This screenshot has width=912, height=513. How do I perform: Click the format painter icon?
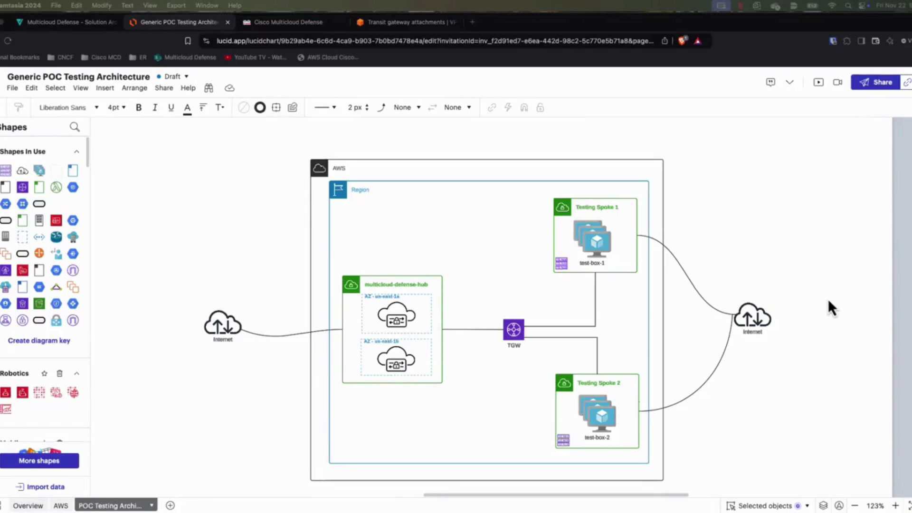point(19,107)
